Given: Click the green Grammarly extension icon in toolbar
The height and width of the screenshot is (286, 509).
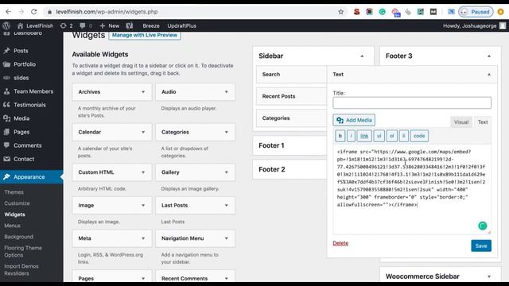Looking at the screenshot, I should (x=383, y=12).
